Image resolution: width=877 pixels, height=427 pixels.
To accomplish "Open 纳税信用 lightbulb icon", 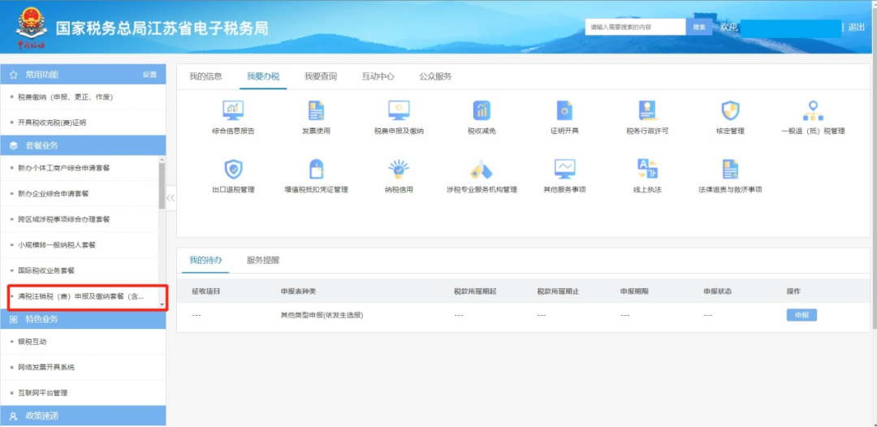I will point(399,169).
